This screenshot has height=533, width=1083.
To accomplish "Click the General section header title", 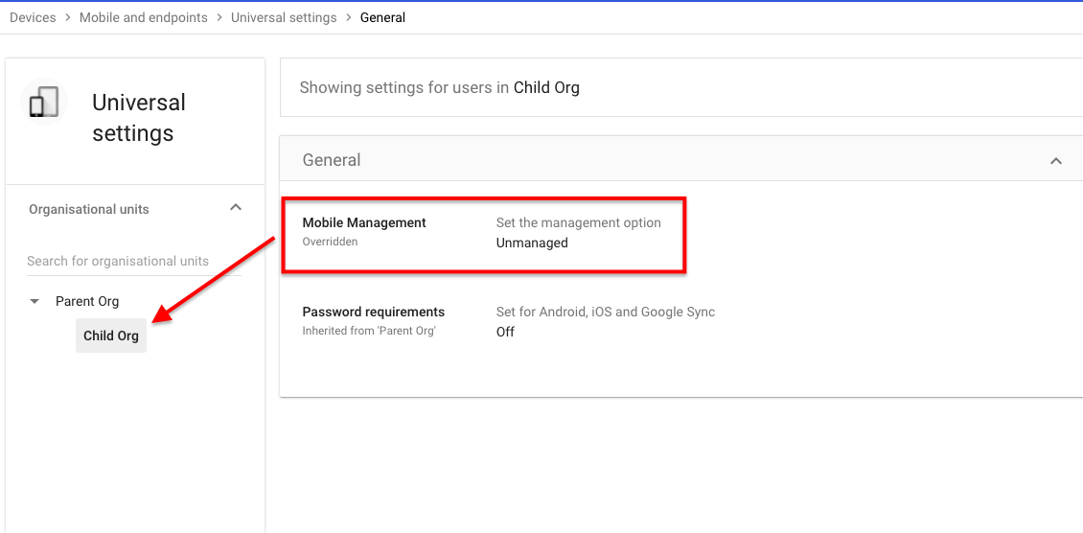I will point(332,160).
